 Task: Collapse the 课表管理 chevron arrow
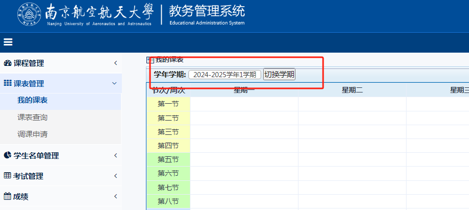pos(115,83)
